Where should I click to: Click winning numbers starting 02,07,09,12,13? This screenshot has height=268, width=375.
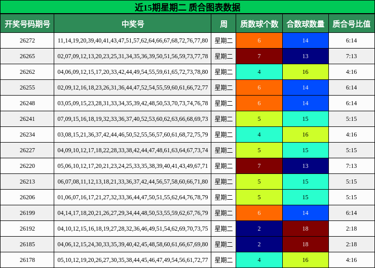pyautogui.click(x=133, y=56)
